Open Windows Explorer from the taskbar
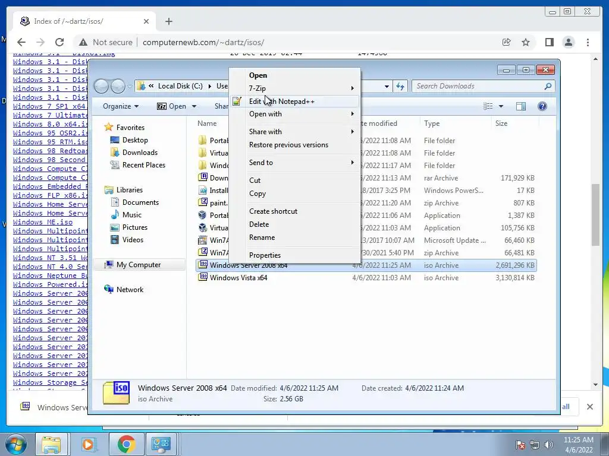The height and width of the screenshot is (456, 609). tap(52, 444)
